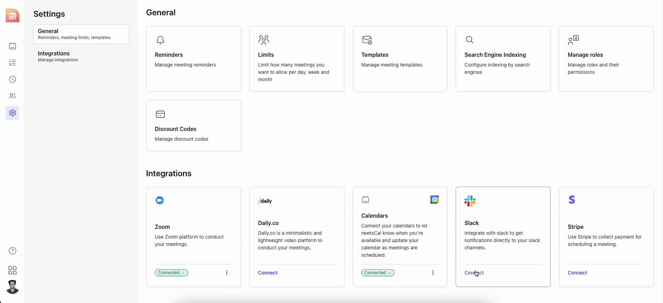This screenshot has width=663, height=303.
Task: Open the clock availability icon in sidebar
Action: [13, 79]
